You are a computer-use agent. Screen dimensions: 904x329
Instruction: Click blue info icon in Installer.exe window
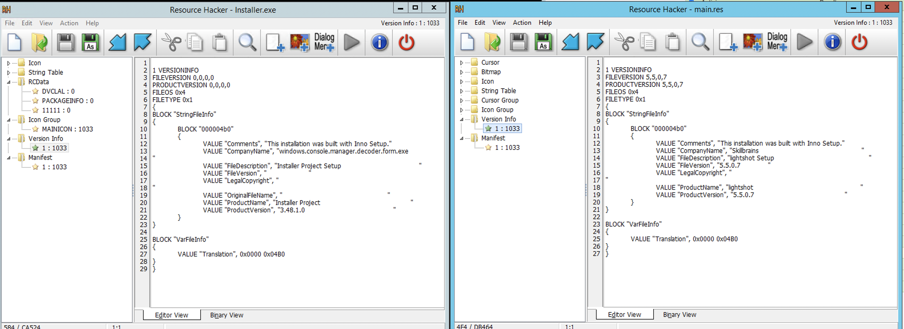[x=379, y=43]
